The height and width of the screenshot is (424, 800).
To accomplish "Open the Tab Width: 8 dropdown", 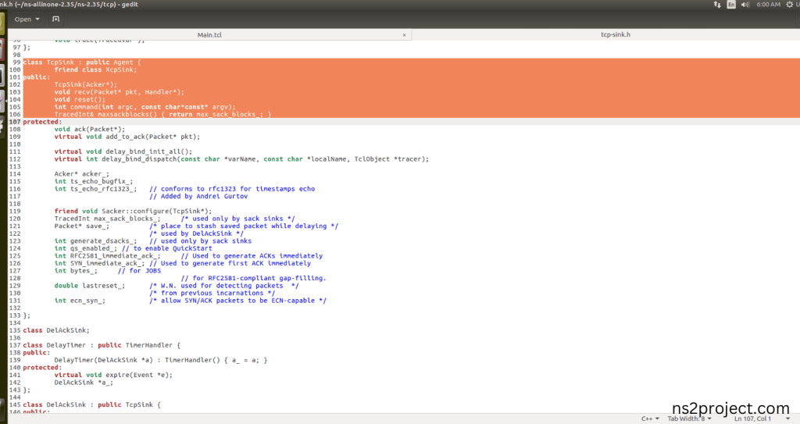I will tap(689, 419).
